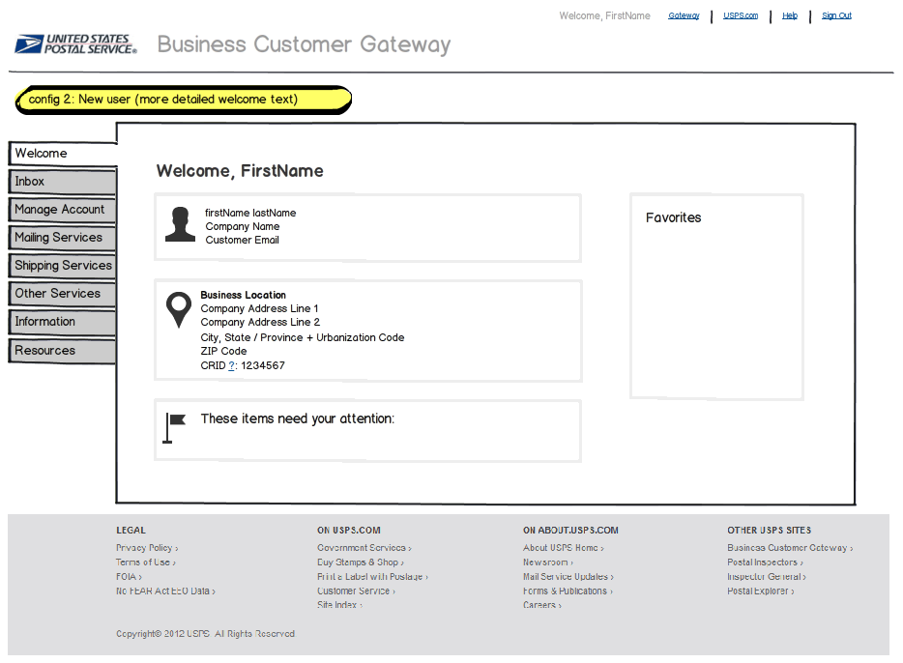Click the Help header link
903x663 pixels.
[790, 15]
